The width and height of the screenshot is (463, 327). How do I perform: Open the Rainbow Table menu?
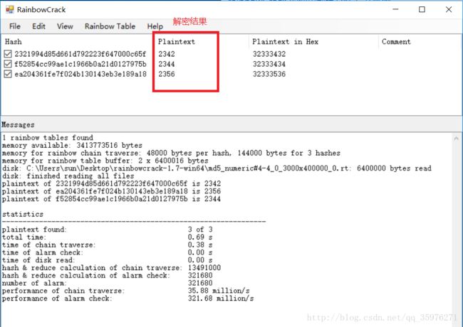pyautogui.click(x=110, y=26)
